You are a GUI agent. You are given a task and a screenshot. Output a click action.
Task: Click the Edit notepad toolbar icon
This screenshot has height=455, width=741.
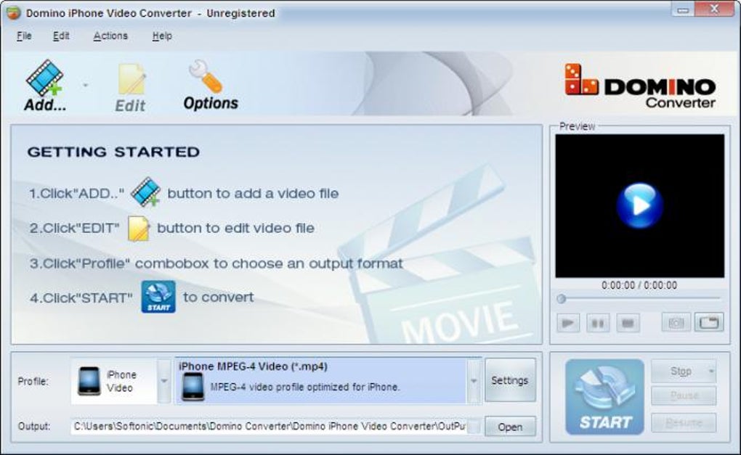pos(131,79)
